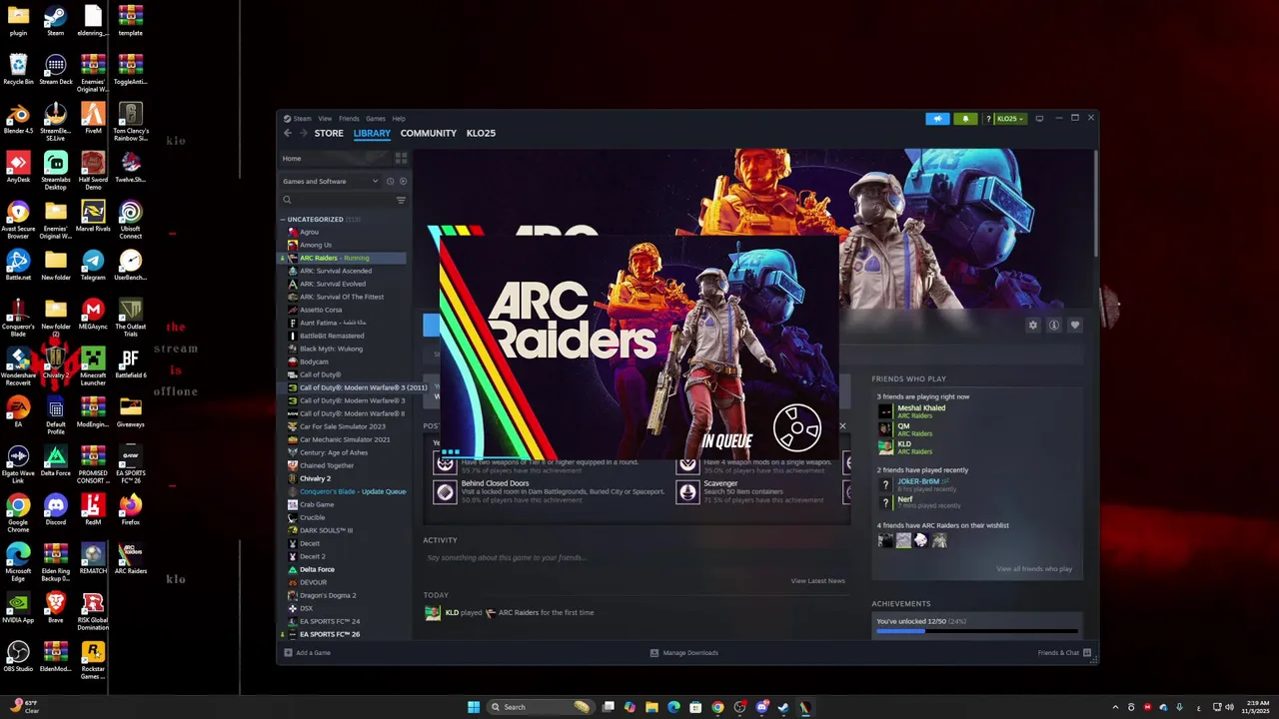
Task: Open Discord desktop shortcut
Action: click(56, 509)
